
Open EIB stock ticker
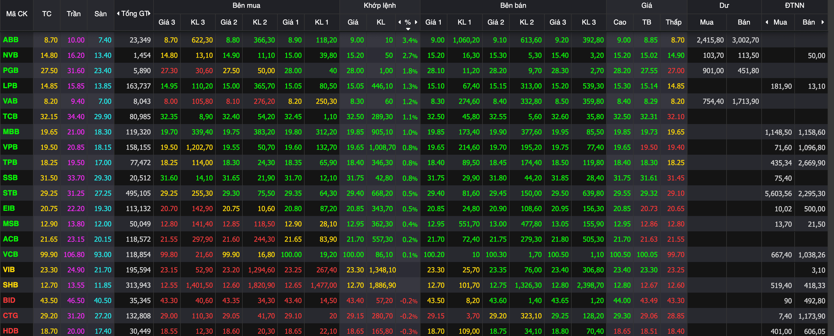pos(9,208)
